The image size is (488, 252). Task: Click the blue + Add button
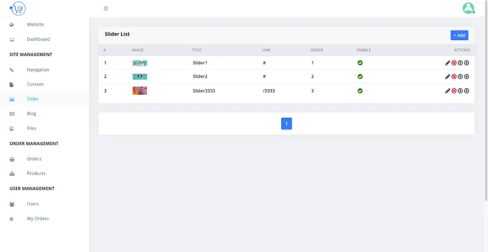pyautogui.click(x=459, y=35)
